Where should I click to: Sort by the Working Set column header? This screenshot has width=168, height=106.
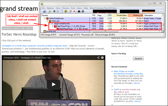[136, 15]
